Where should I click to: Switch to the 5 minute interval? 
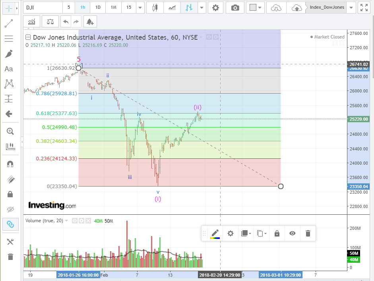[x=69, y=8]
